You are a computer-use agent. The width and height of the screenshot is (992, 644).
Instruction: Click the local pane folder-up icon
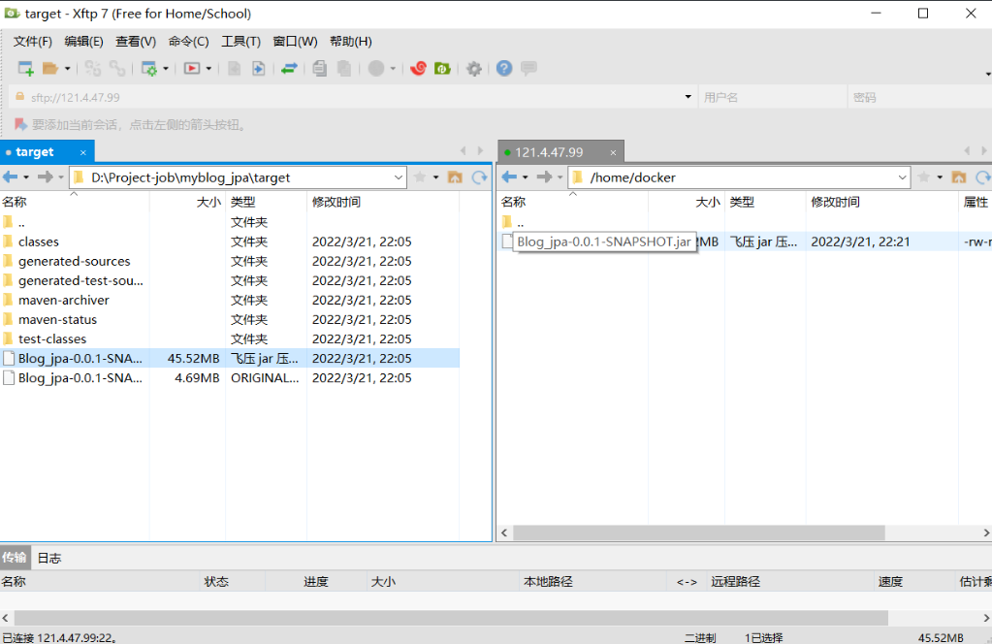point(455,177)
